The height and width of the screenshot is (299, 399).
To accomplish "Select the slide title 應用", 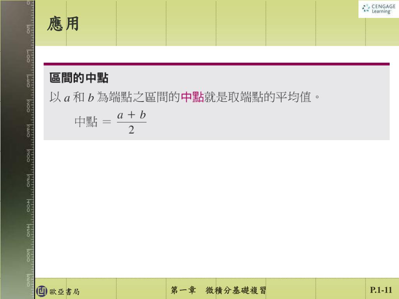I will click(x=63, y=24).
